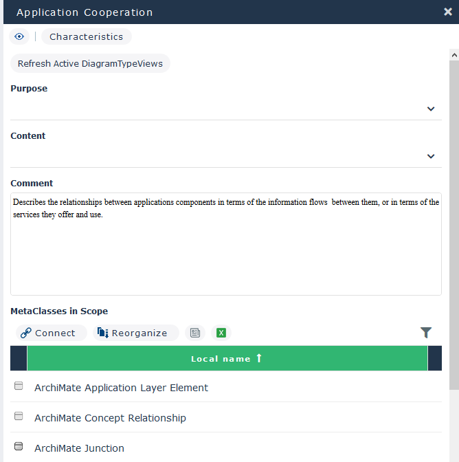This screenshot has width=459, height=462.
Task: Toggle the eye visibility icon
Action: 19,36
